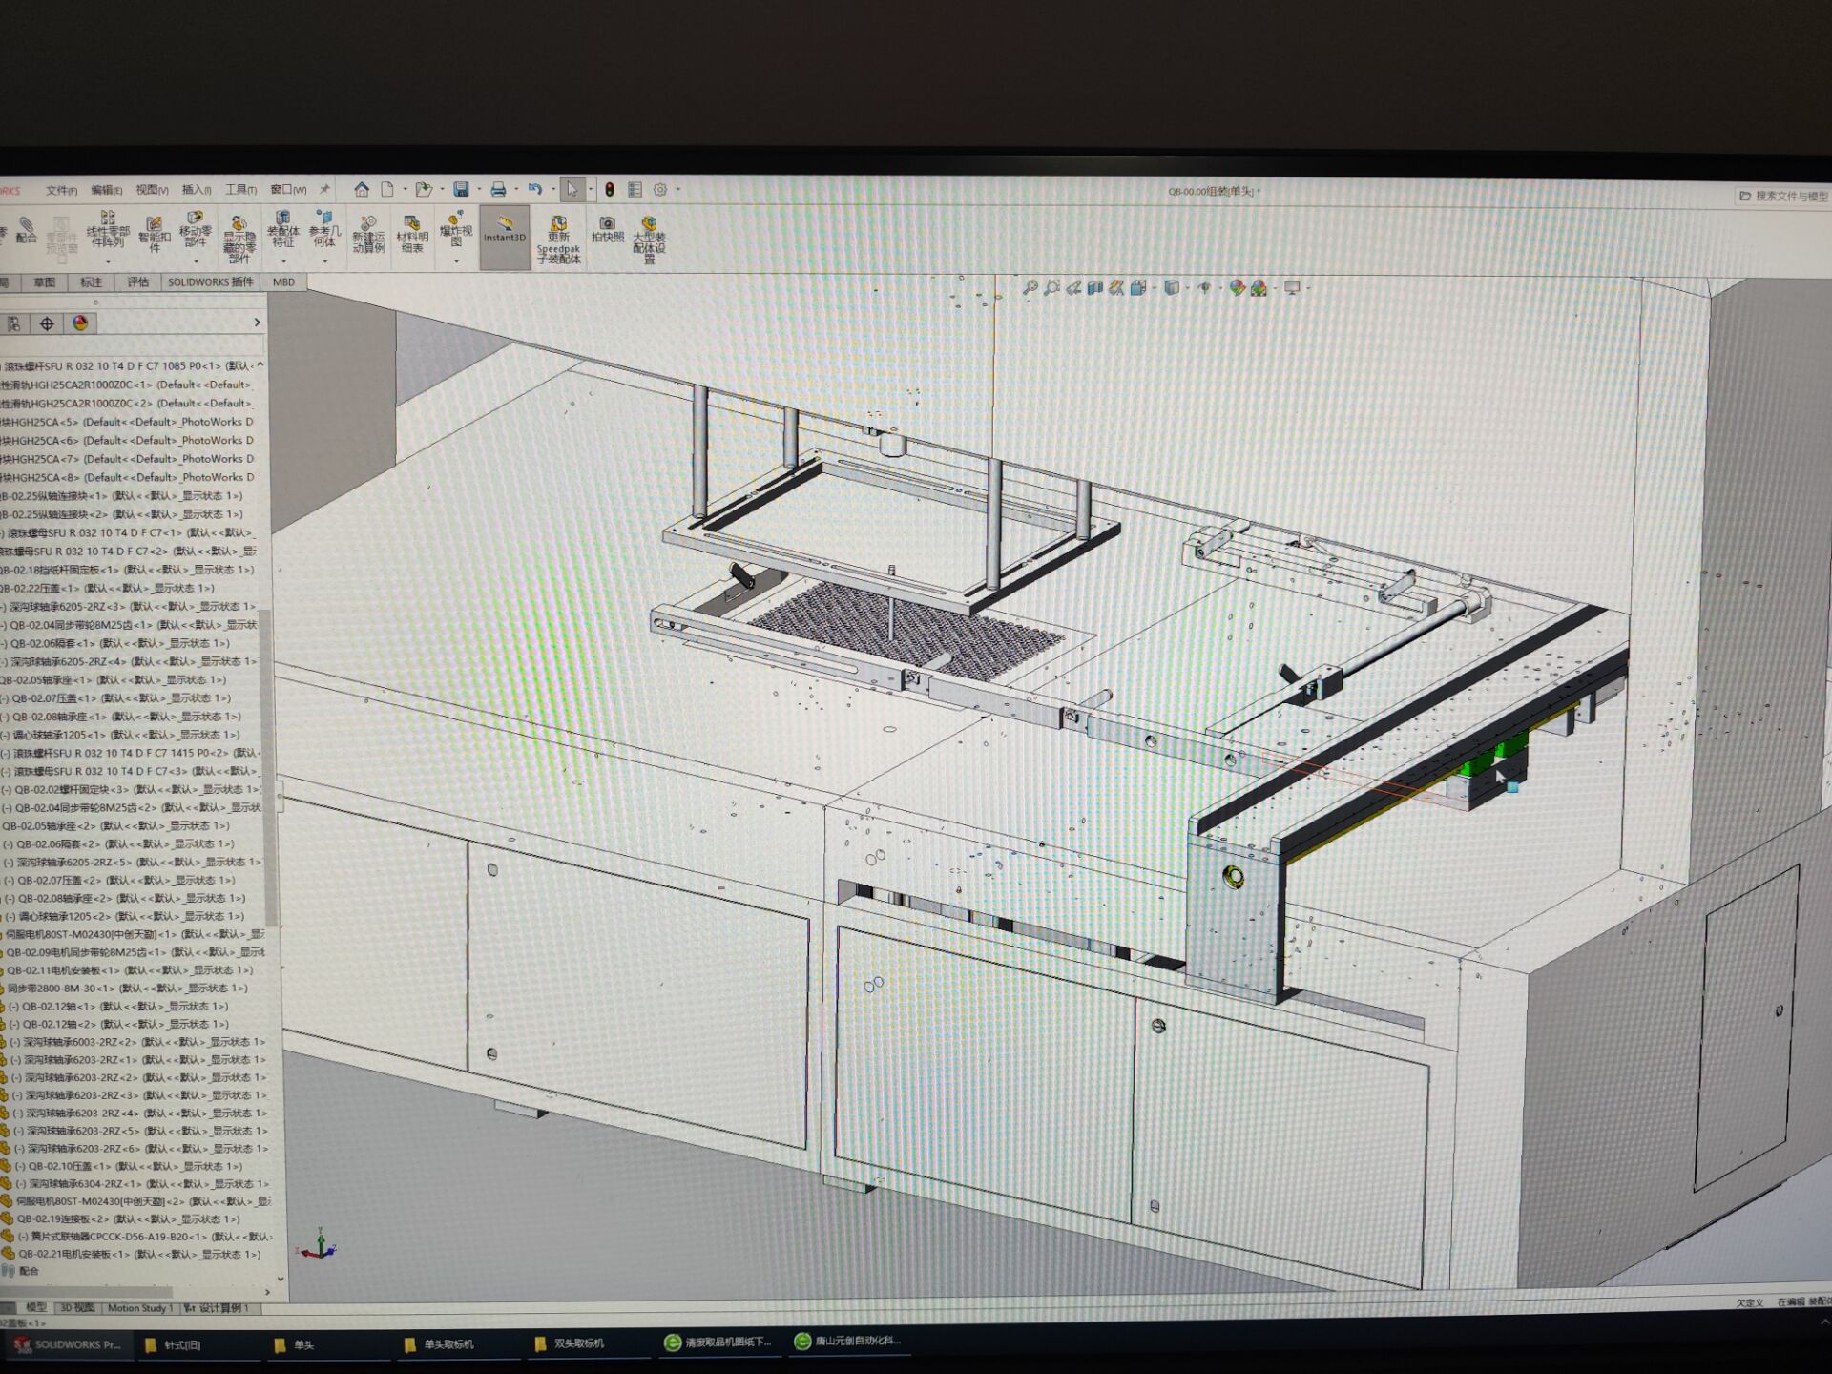Viewport: 1832px width, 1374px height.
Task: Expand Exploded View dropdown arrow
Action: click(x=456, y=261)
